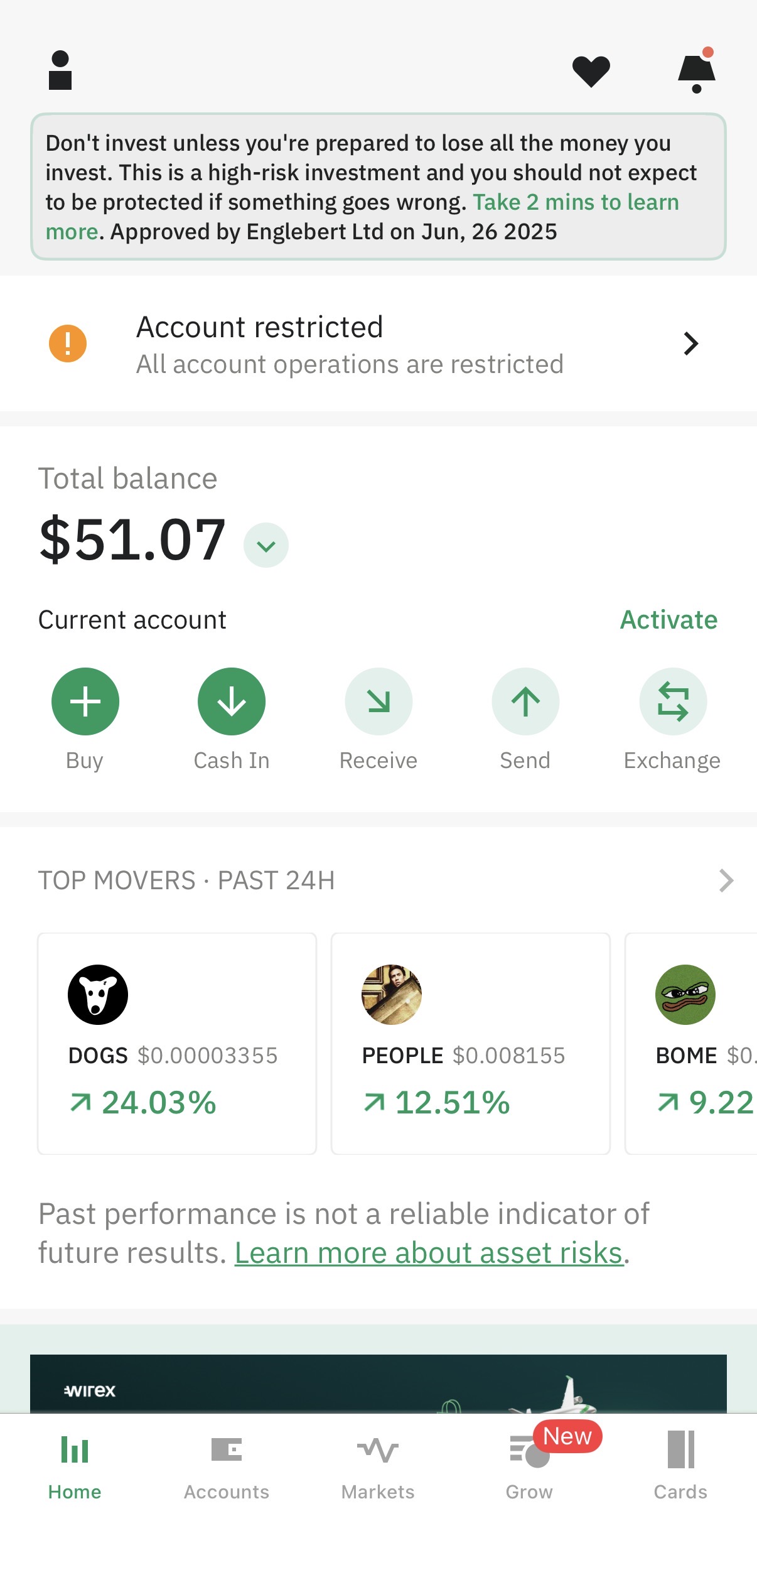Open Take 2 mins to learn more

click(x=575, y=202)
